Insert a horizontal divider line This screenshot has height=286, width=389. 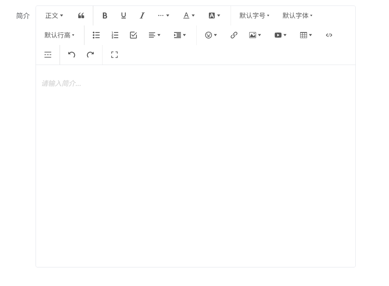point(48,55)
